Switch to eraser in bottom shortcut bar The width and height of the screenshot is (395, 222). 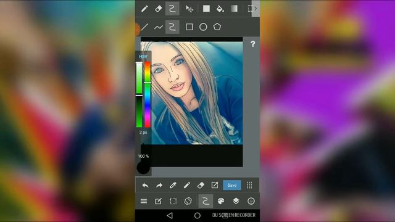click(201, 186)
